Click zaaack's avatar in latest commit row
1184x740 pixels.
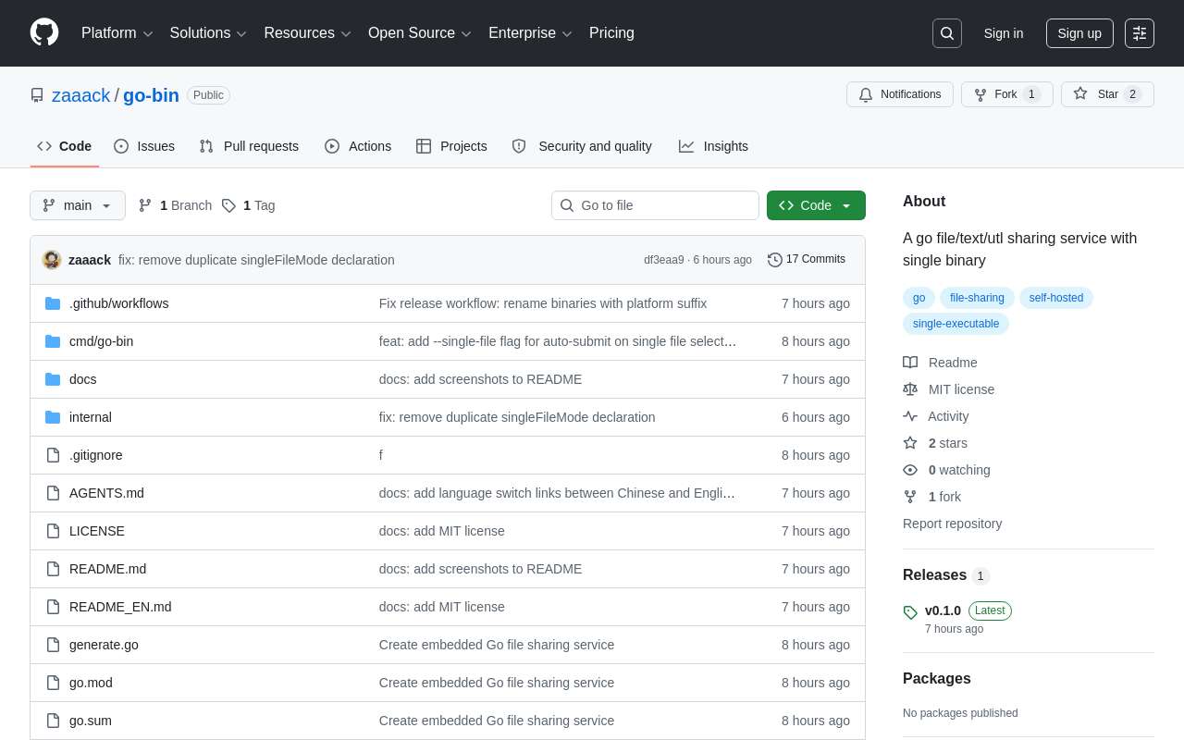(52, 260)
